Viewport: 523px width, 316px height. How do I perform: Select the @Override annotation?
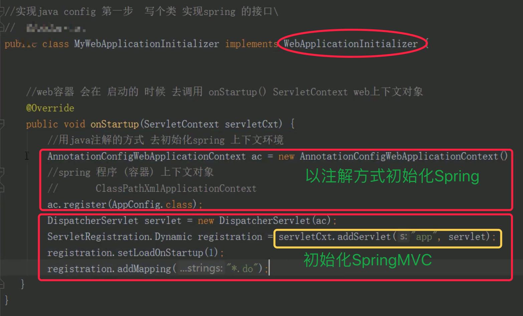coord(50,108)
